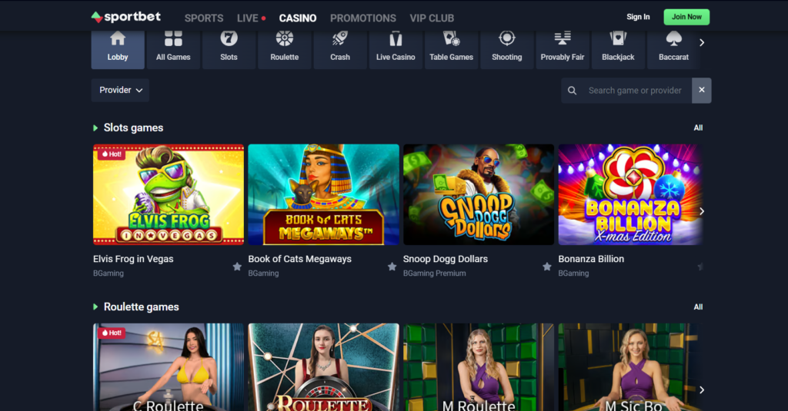Open Book of Cats Megaways thumbnail
Image resolution: width=788 pixels, height=411 pixels.
[324, 194]
